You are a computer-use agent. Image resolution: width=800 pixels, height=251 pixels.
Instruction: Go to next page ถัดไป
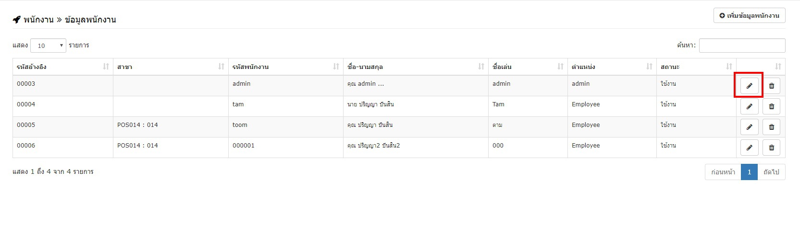(771, 172)
